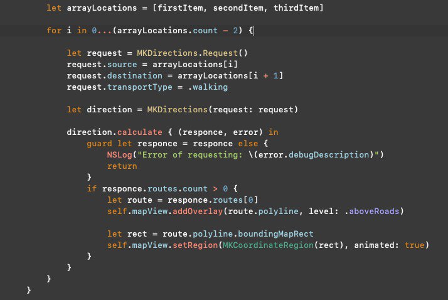448x300 pixels.
Task: Click 'source' property in request.source
Action: [122, 65]
